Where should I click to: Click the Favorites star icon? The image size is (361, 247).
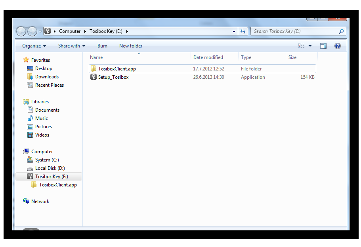click(26, 60)
